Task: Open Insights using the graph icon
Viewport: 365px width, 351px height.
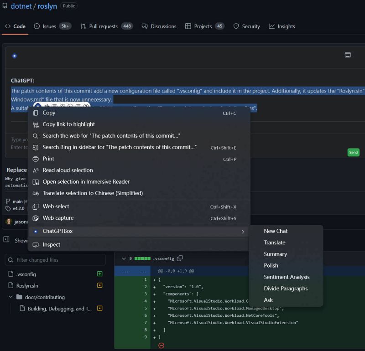Action: (x=271, y=26)
